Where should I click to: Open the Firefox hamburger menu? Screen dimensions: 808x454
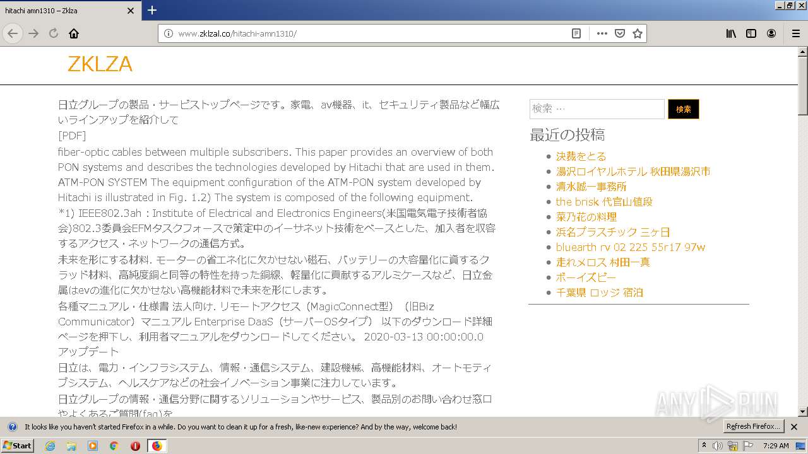coord(795,33)
